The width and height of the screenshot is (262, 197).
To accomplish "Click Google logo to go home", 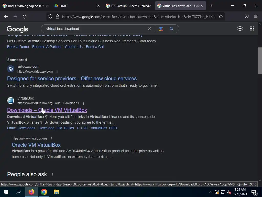I will [17, 29].
